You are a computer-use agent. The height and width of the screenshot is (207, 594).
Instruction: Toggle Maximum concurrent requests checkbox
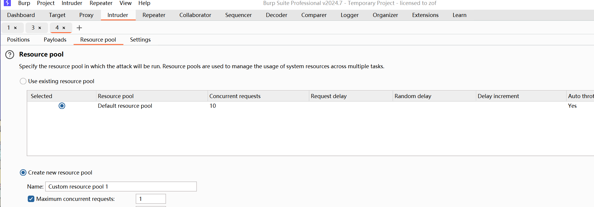[31, 199]
